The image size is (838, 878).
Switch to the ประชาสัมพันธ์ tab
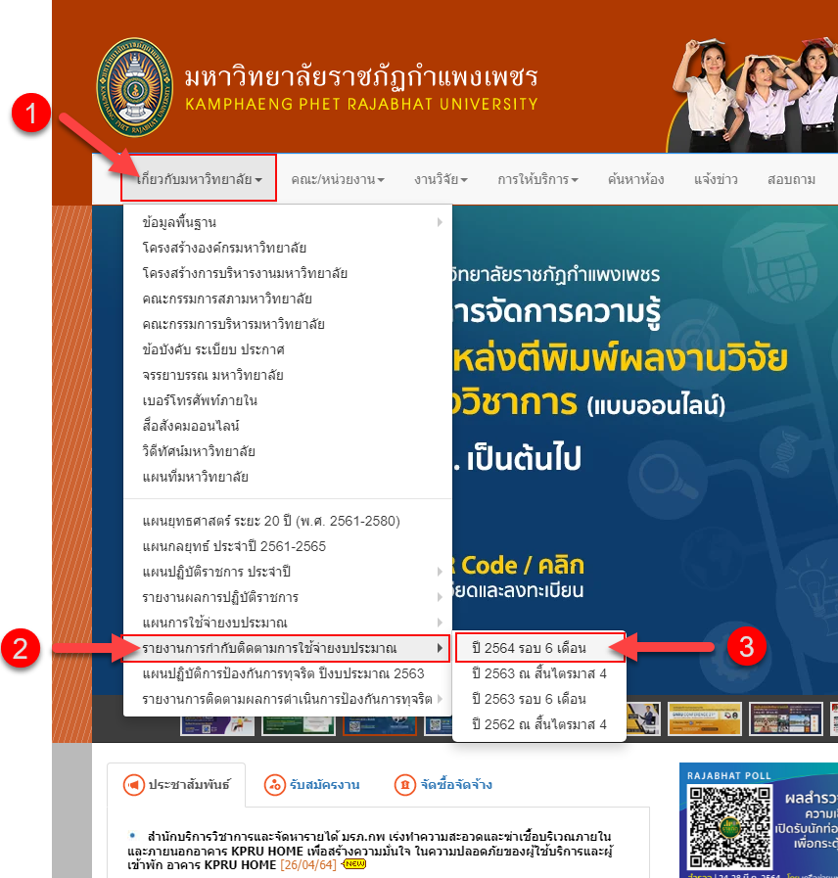click(176, 784)
